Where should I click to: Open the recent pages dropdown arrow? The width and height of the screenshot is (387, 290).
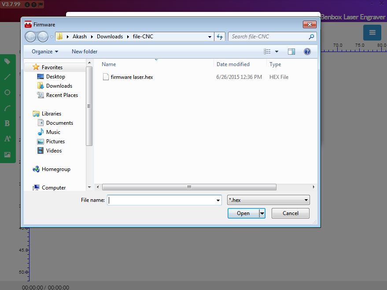point(52,37)
